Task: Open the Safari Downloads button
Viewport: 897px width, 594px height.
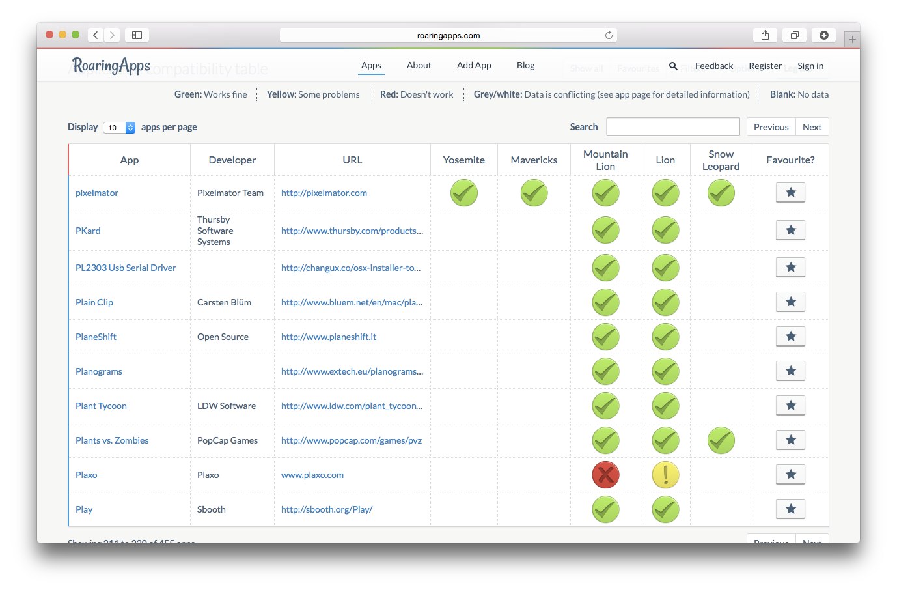Action: pos(824,35)
